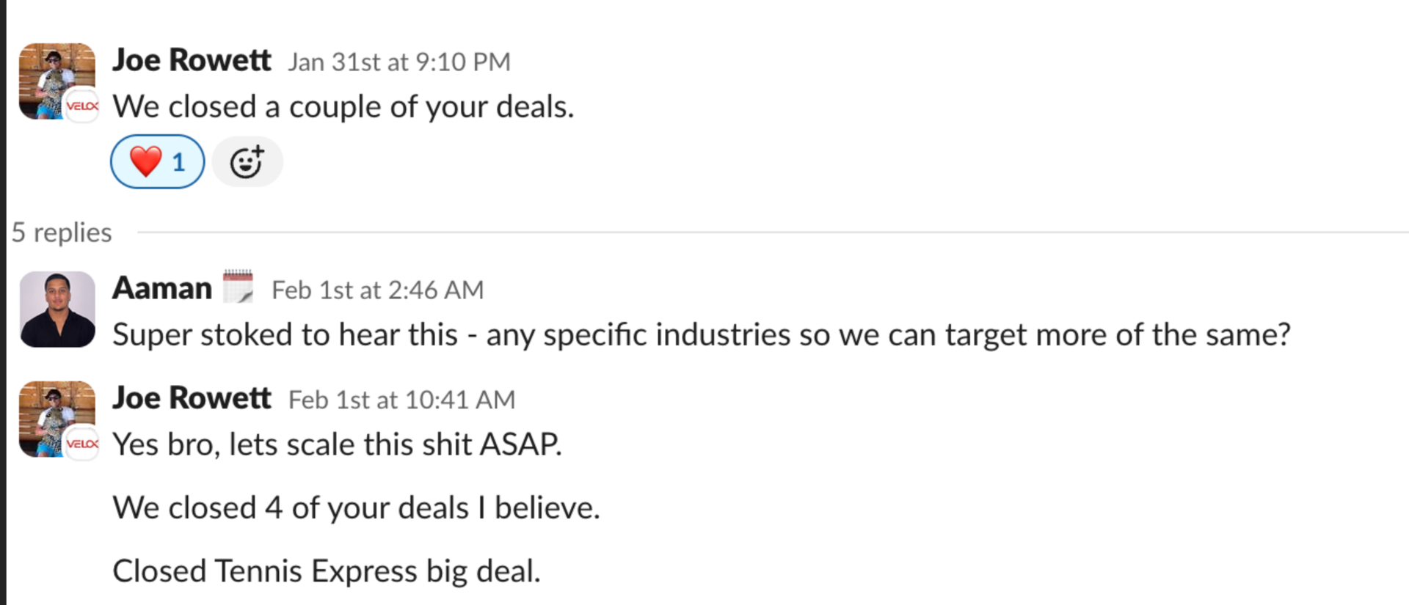The image size is (1409, 605).
Task: Click Aaman's "Super stoked to hear this" reply
Action: click(x=701, y=335)
